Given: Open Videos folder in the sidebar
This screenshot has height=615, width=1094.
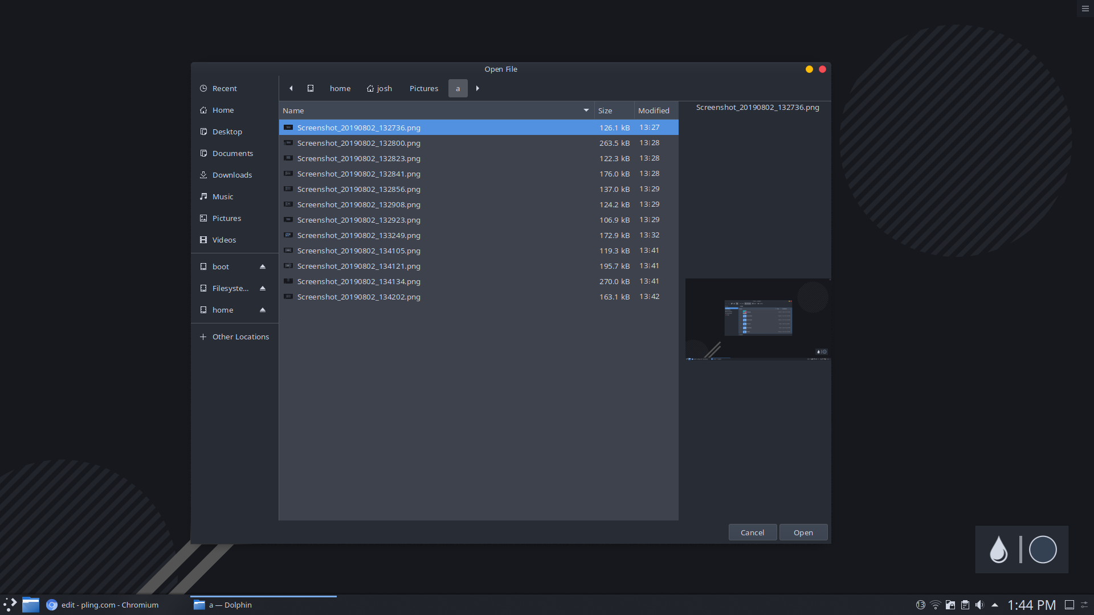Looking at the screenshot, I should tap(234, 240).
